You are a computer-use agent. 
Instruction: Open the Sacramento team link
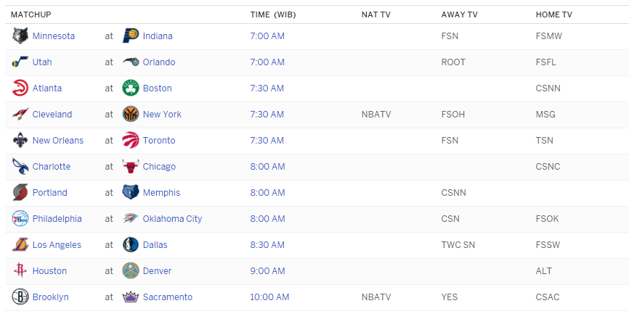tap(167, 297)
